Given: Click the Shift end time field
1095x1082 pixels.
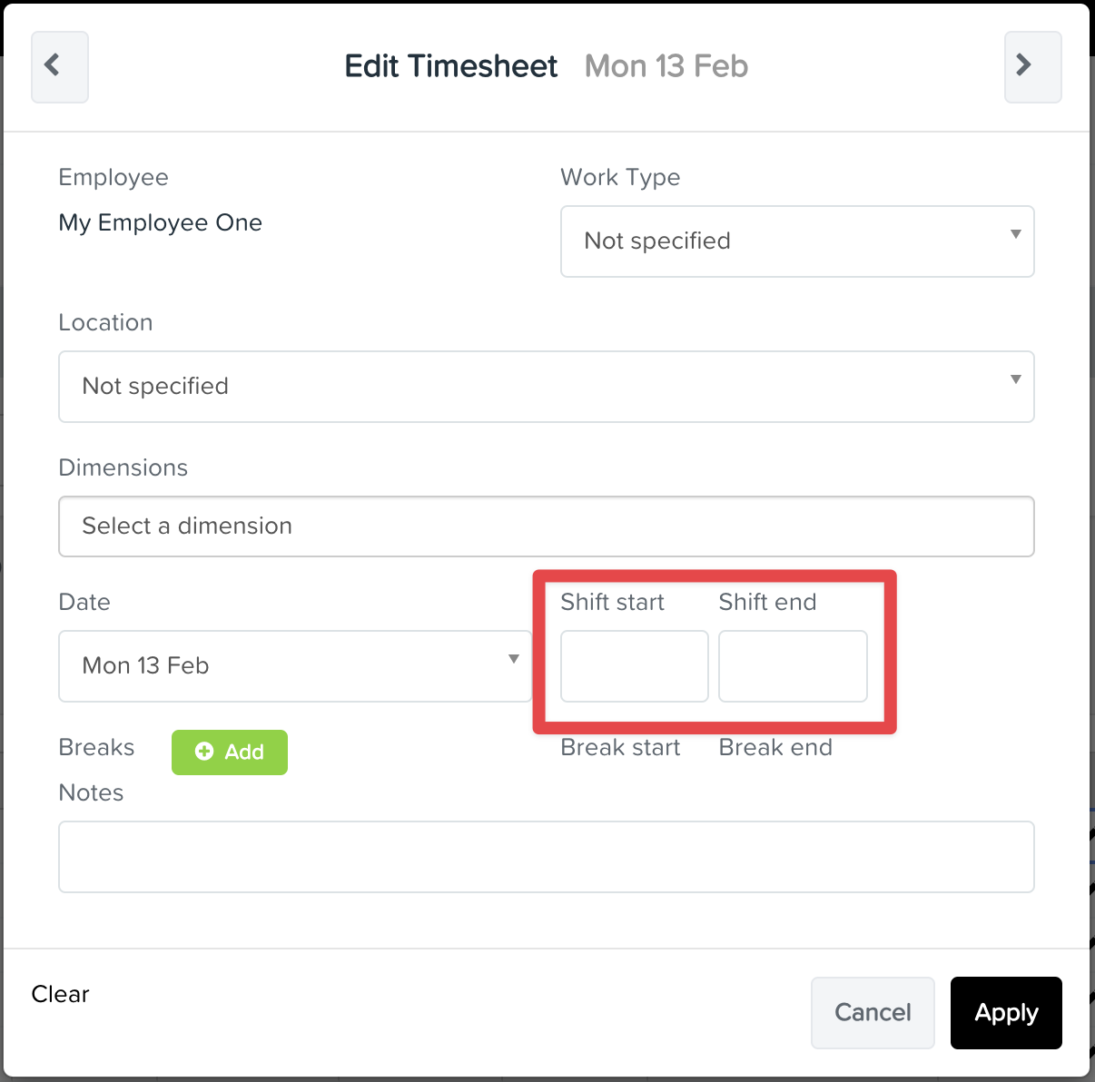Looking at the screenshot, I should pyautogui.click(x=792, y=666).
